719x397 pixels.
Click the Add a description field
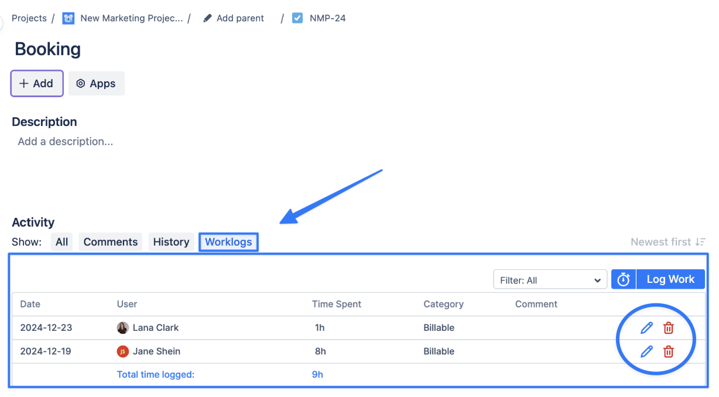[66, 142]
